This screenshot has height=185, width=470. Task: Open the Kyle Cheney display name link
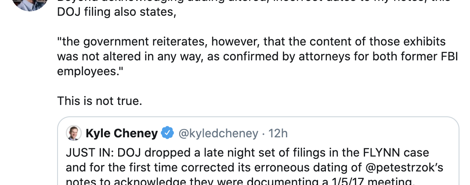(x=121, y=133)
